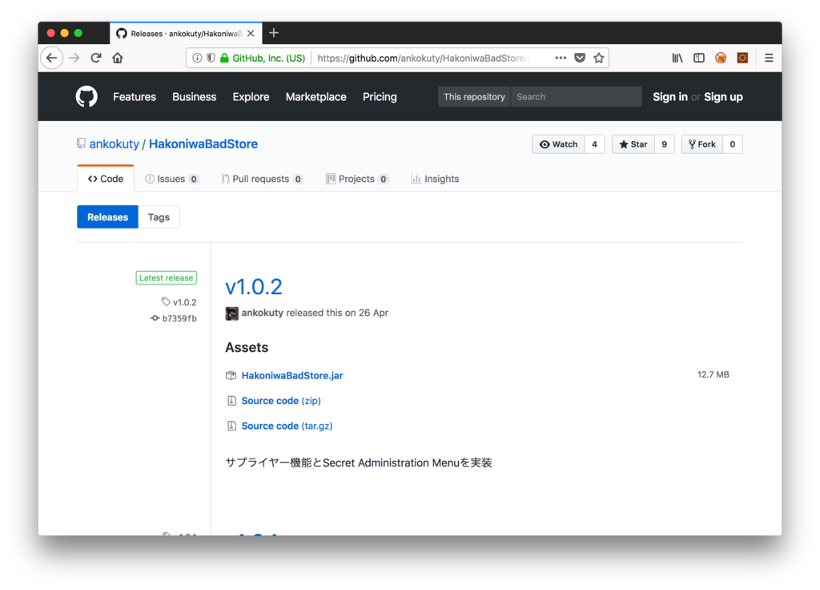Switch to the Insights tab

[x=435, y=179]
